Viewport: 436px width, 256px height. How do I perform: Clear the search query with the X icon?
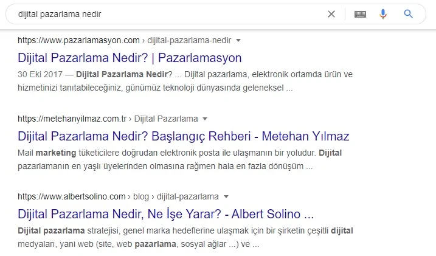tap(331, 14)
